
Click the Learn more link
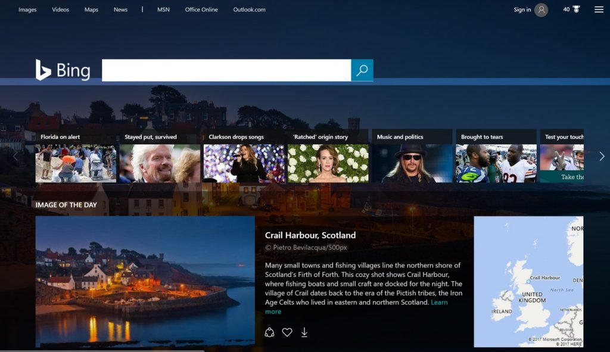point(439,302)
